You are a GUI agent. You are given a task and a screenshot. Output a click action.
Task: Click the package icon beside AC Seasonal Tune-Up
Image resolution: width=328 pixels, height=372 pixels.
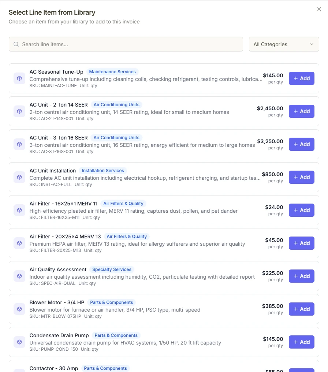pyautogui.click(x=19, y=78)
